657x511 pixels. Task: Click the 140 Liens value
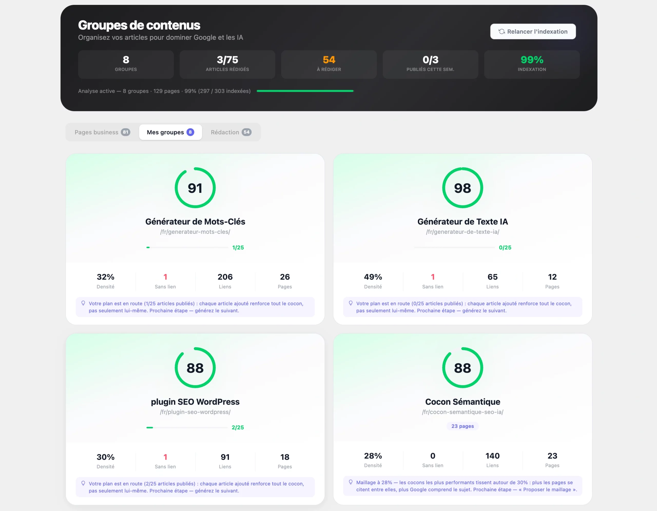click(492, 456)
